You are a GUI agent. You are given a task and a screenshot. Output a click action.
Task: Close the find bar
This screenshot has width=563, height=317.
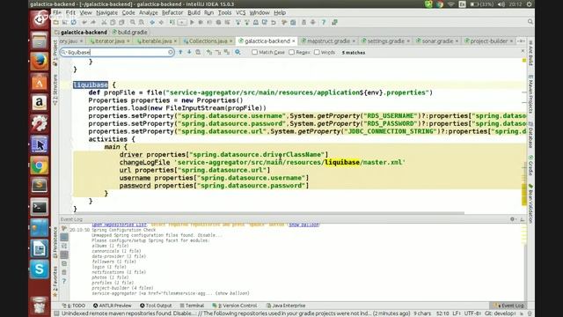click(523, 51)
